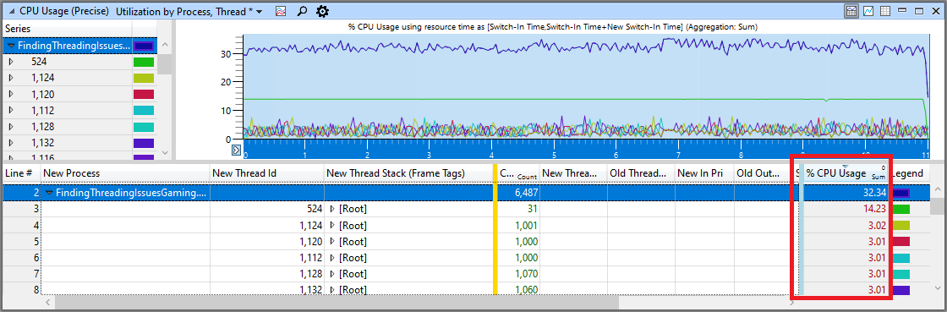Click the Legend column header
Viewport: 947px width, 312px height.
point(908,173)
